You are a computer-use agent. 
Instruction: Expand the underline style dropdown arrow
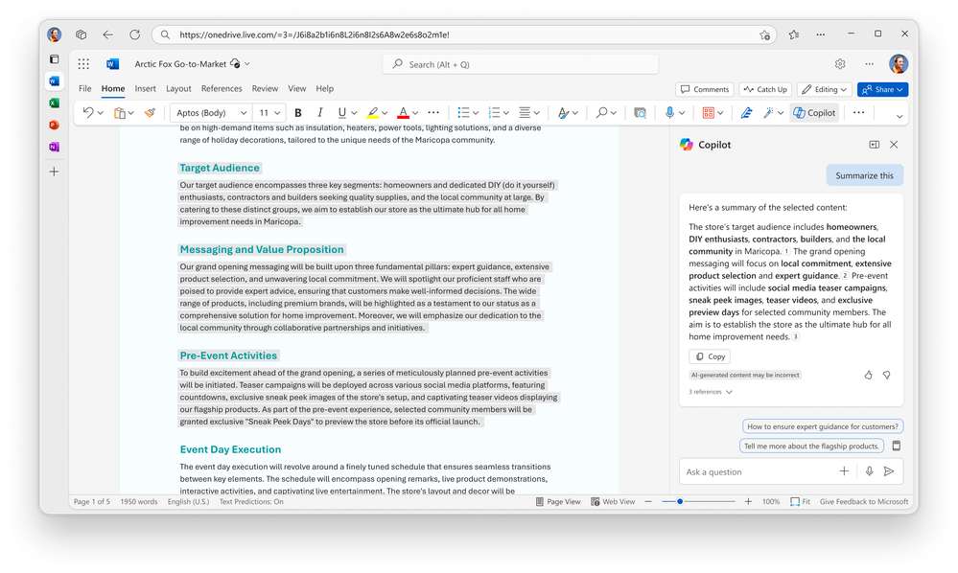point(355,113)
